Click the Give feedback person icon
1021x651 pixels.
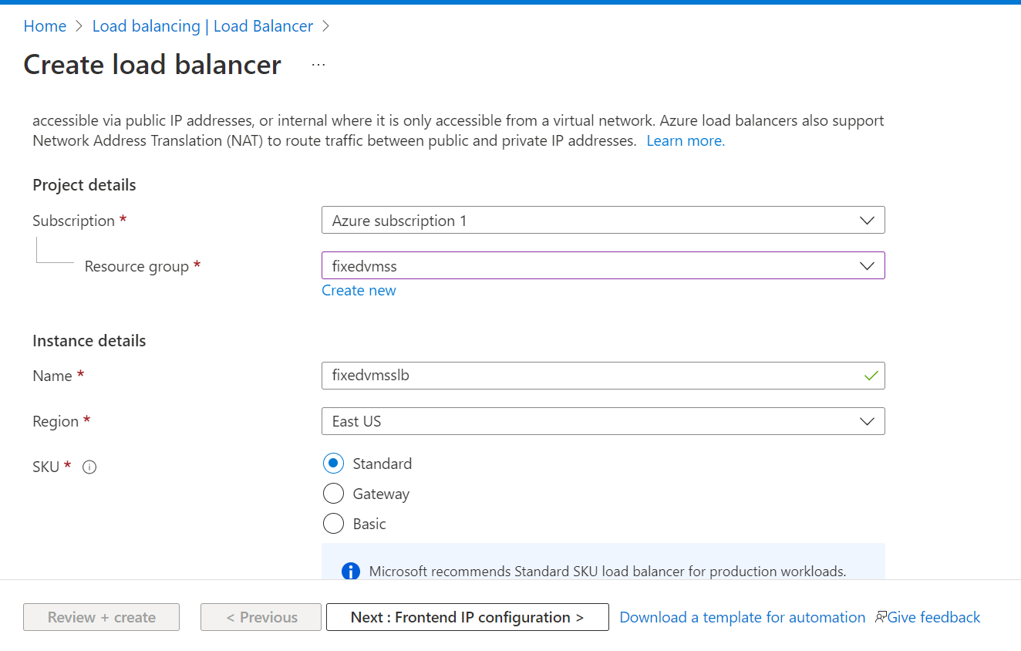click(x=881, y=617)
